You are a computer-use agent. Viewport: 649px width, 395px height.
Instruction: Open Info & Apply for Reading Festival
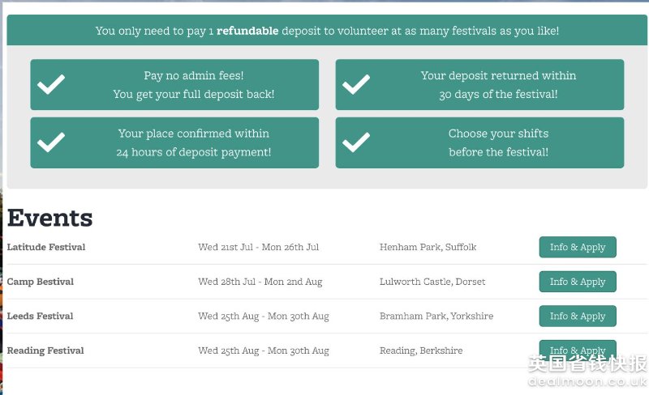pos(578,350)
